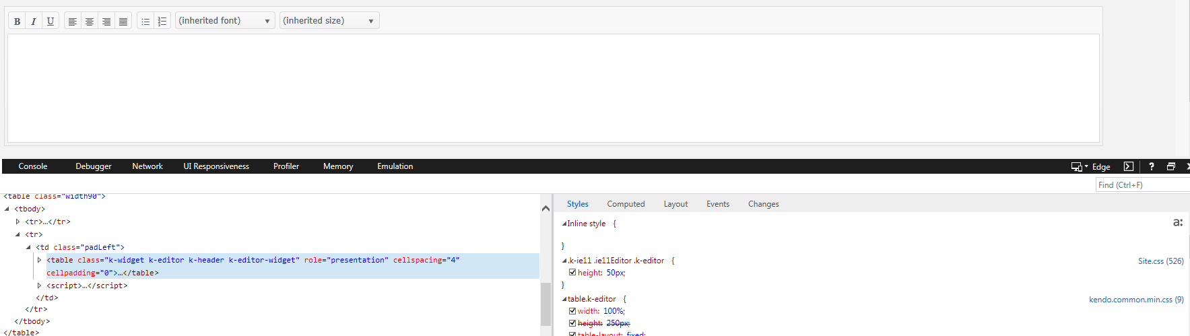Viewport: 1190px width, 336px height.
Task: Collapse the Inline style rule
Action: (564, 224)
